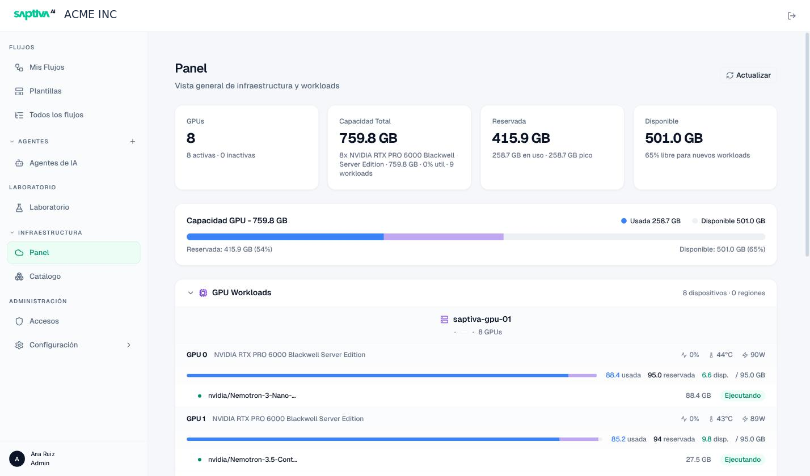Click the saptiva-gpu-01 server icon
Screen dimensions: 810x476
click(x=445, y=320)
